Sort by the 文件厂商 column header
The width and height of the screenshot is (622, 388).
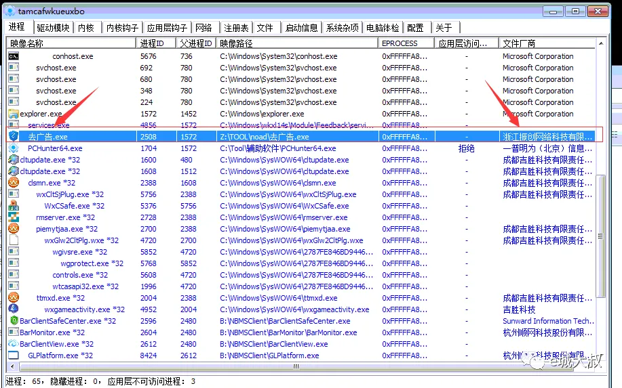click(x=547, y=43)
